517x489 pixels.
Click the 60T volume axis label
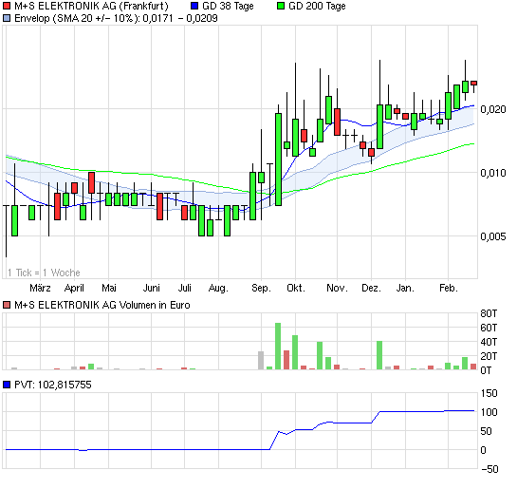[489, 328]
